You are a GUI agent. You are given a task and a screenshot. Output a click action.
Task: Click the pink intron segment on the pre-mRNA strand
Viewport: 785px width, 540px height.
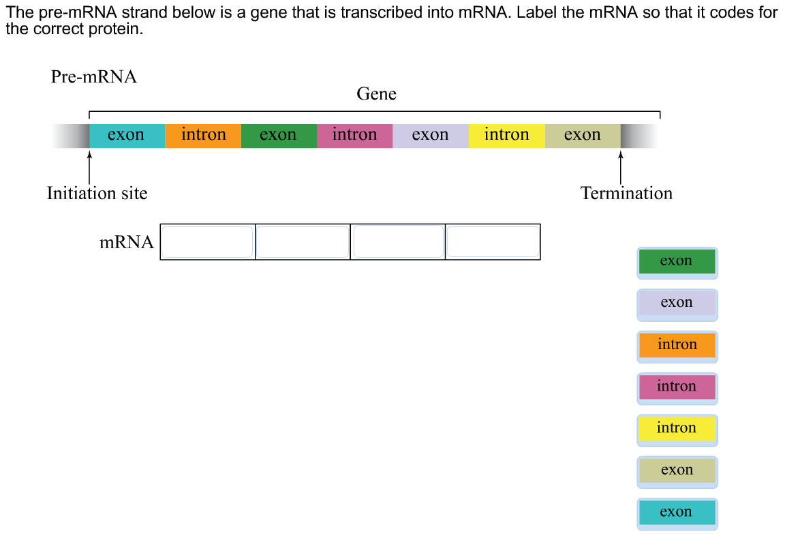coord(355,136)
